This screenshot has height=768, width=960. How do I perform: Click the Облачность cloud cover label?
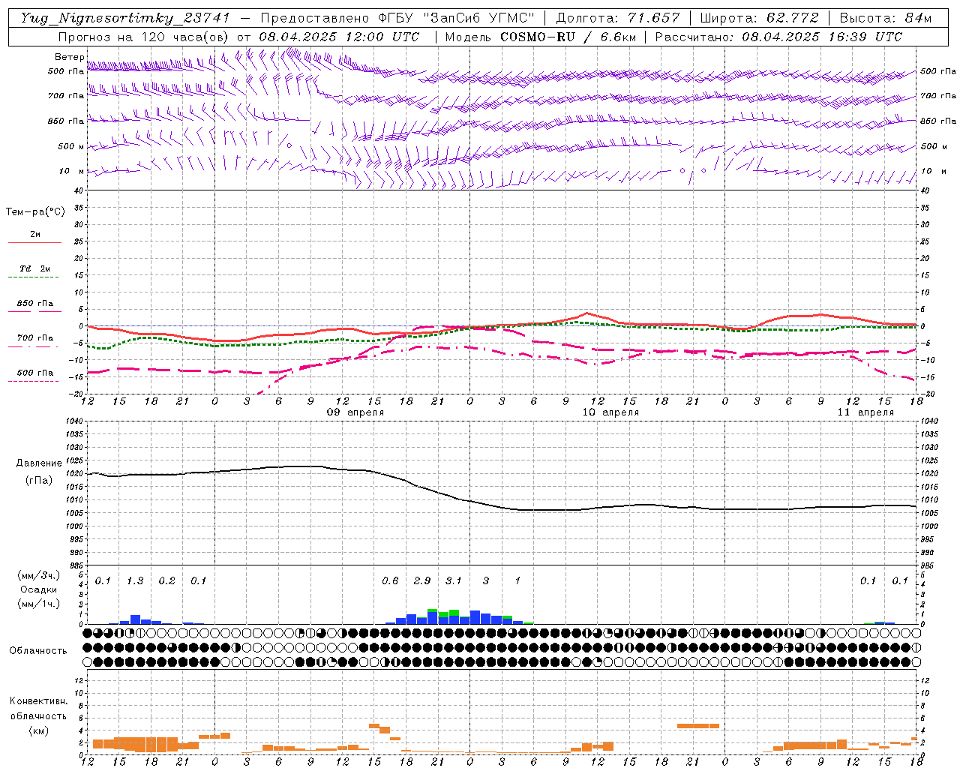pos(38,650)
